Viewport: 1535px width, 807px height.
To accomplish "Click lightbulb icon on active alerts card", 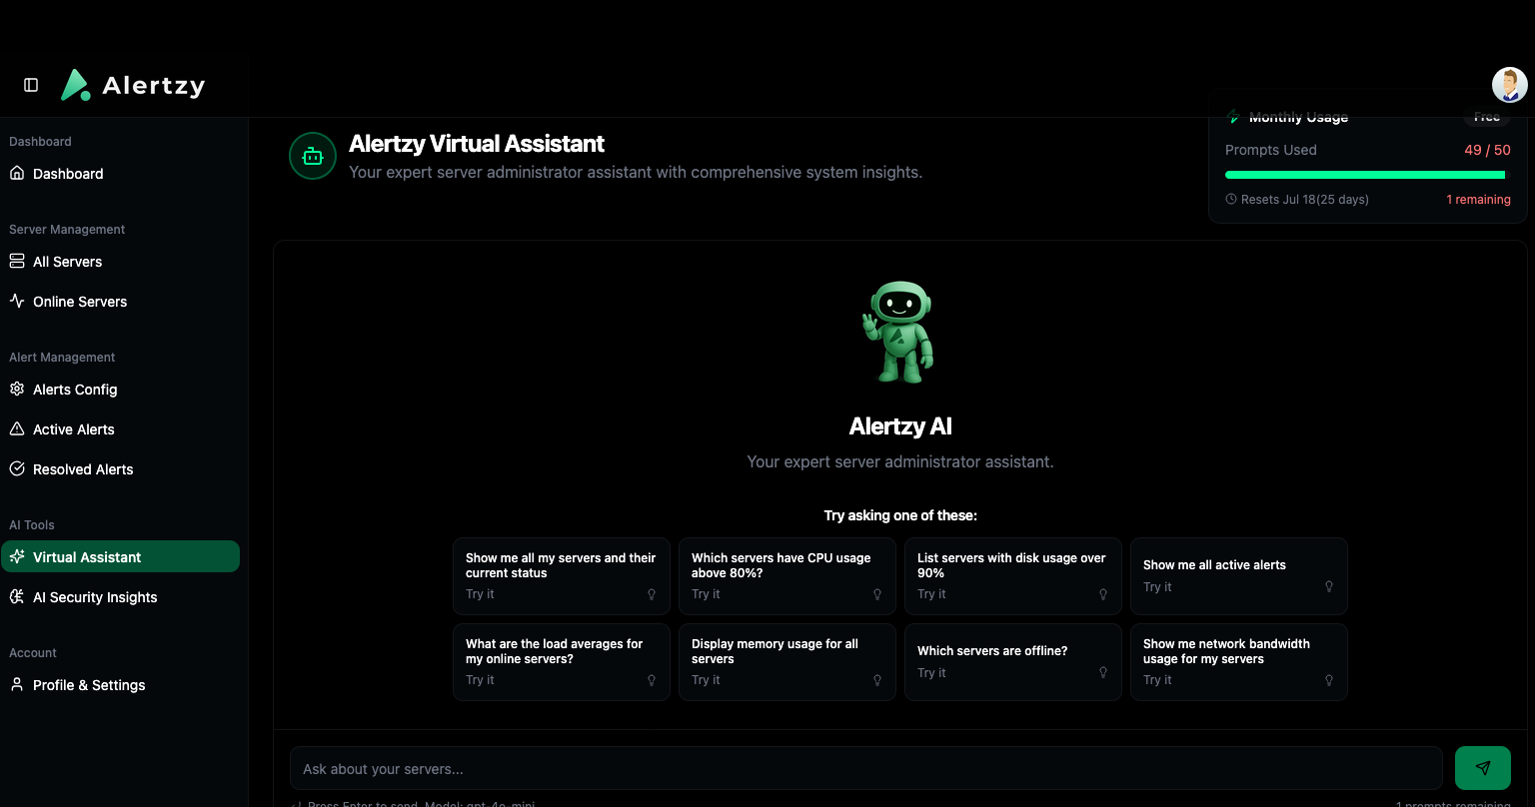I will [x=1329, y=587].
